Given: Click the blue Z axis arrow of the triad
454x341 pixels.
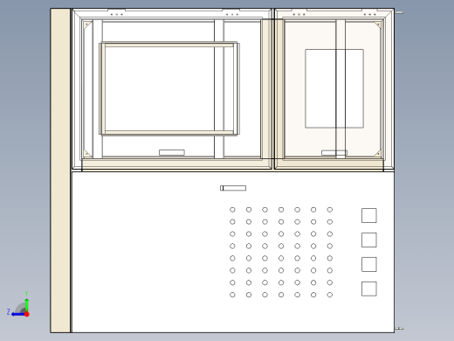Looking at the screenshot, I should [x=17, y=314].
